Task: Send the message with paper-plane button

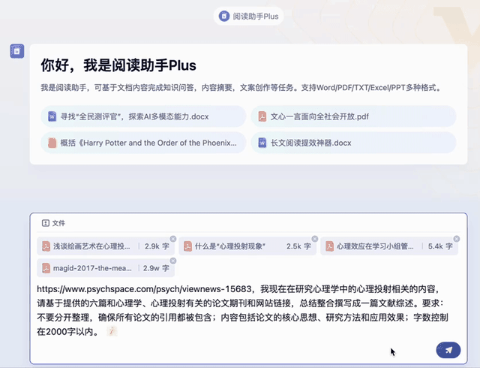Action: pos(448,350)
